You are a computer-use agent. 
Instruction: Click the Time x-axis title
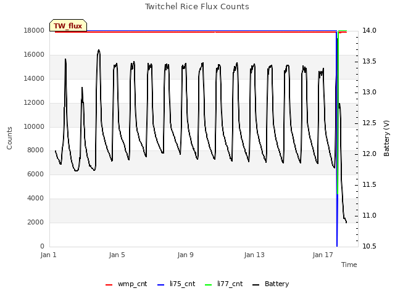pos(349,265)
